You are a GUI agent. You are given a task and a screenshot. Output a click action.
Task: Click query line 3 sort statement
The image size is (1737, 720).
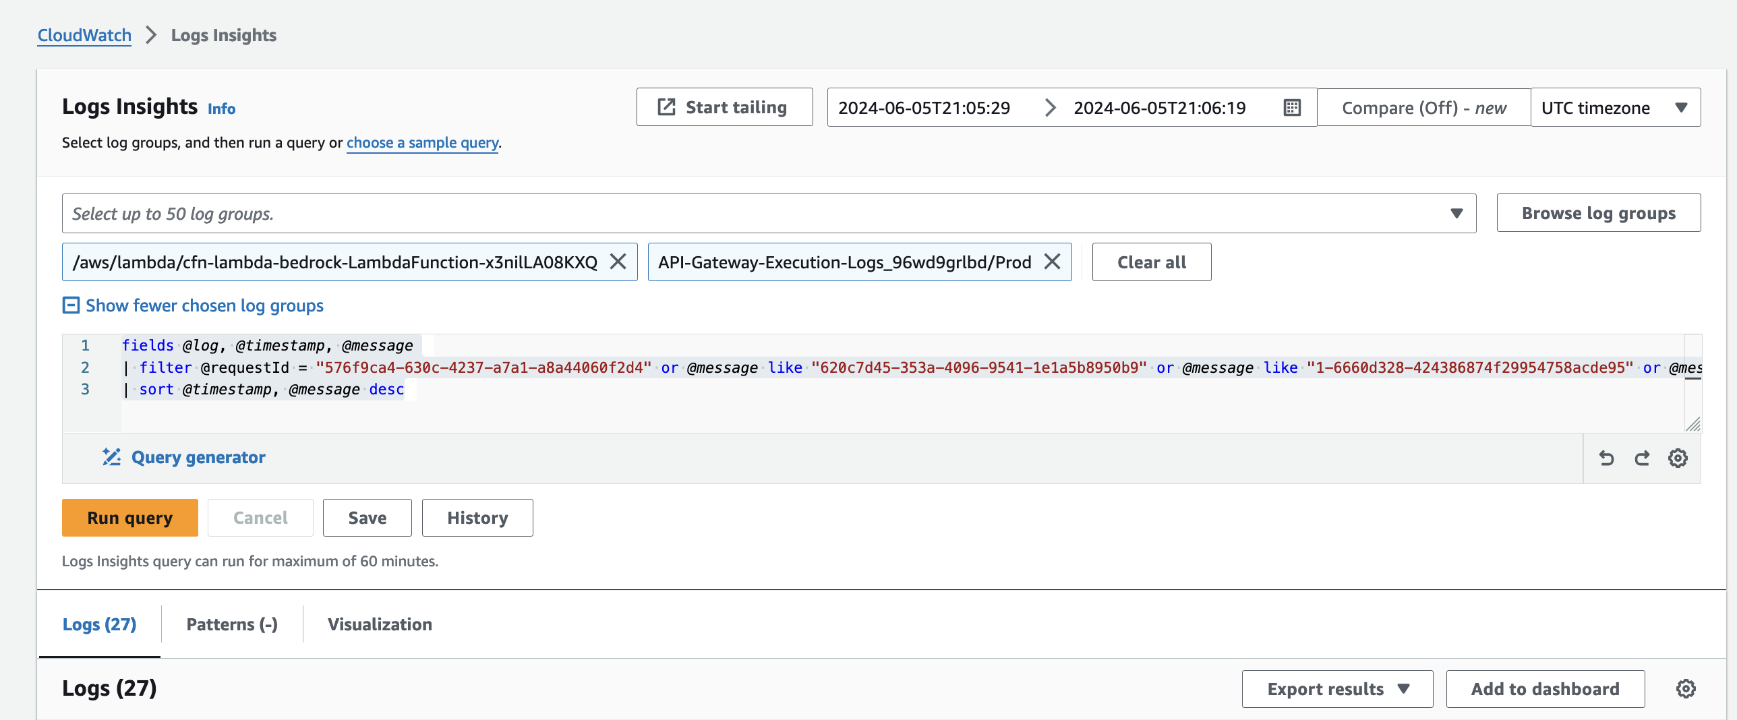click(263, 389)
